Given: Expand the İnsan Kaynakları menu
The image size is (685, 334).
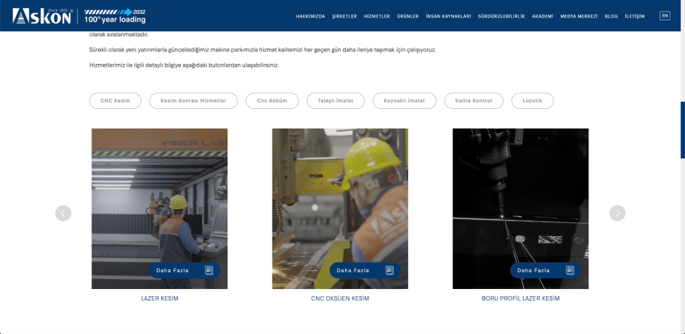Looking at the screenshot, I should tap(448, 16).
